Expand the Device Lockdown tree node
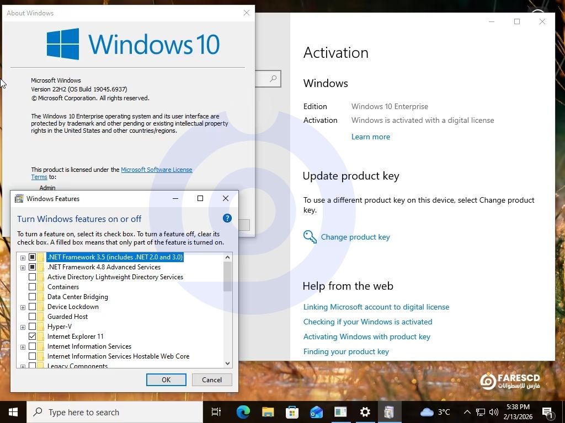 coord(23,307)
